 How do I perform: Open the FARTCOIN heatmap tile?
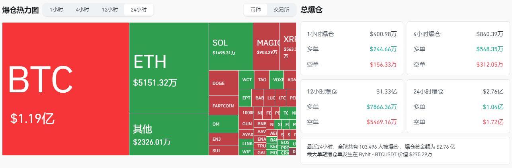click(x=223, y=105)
